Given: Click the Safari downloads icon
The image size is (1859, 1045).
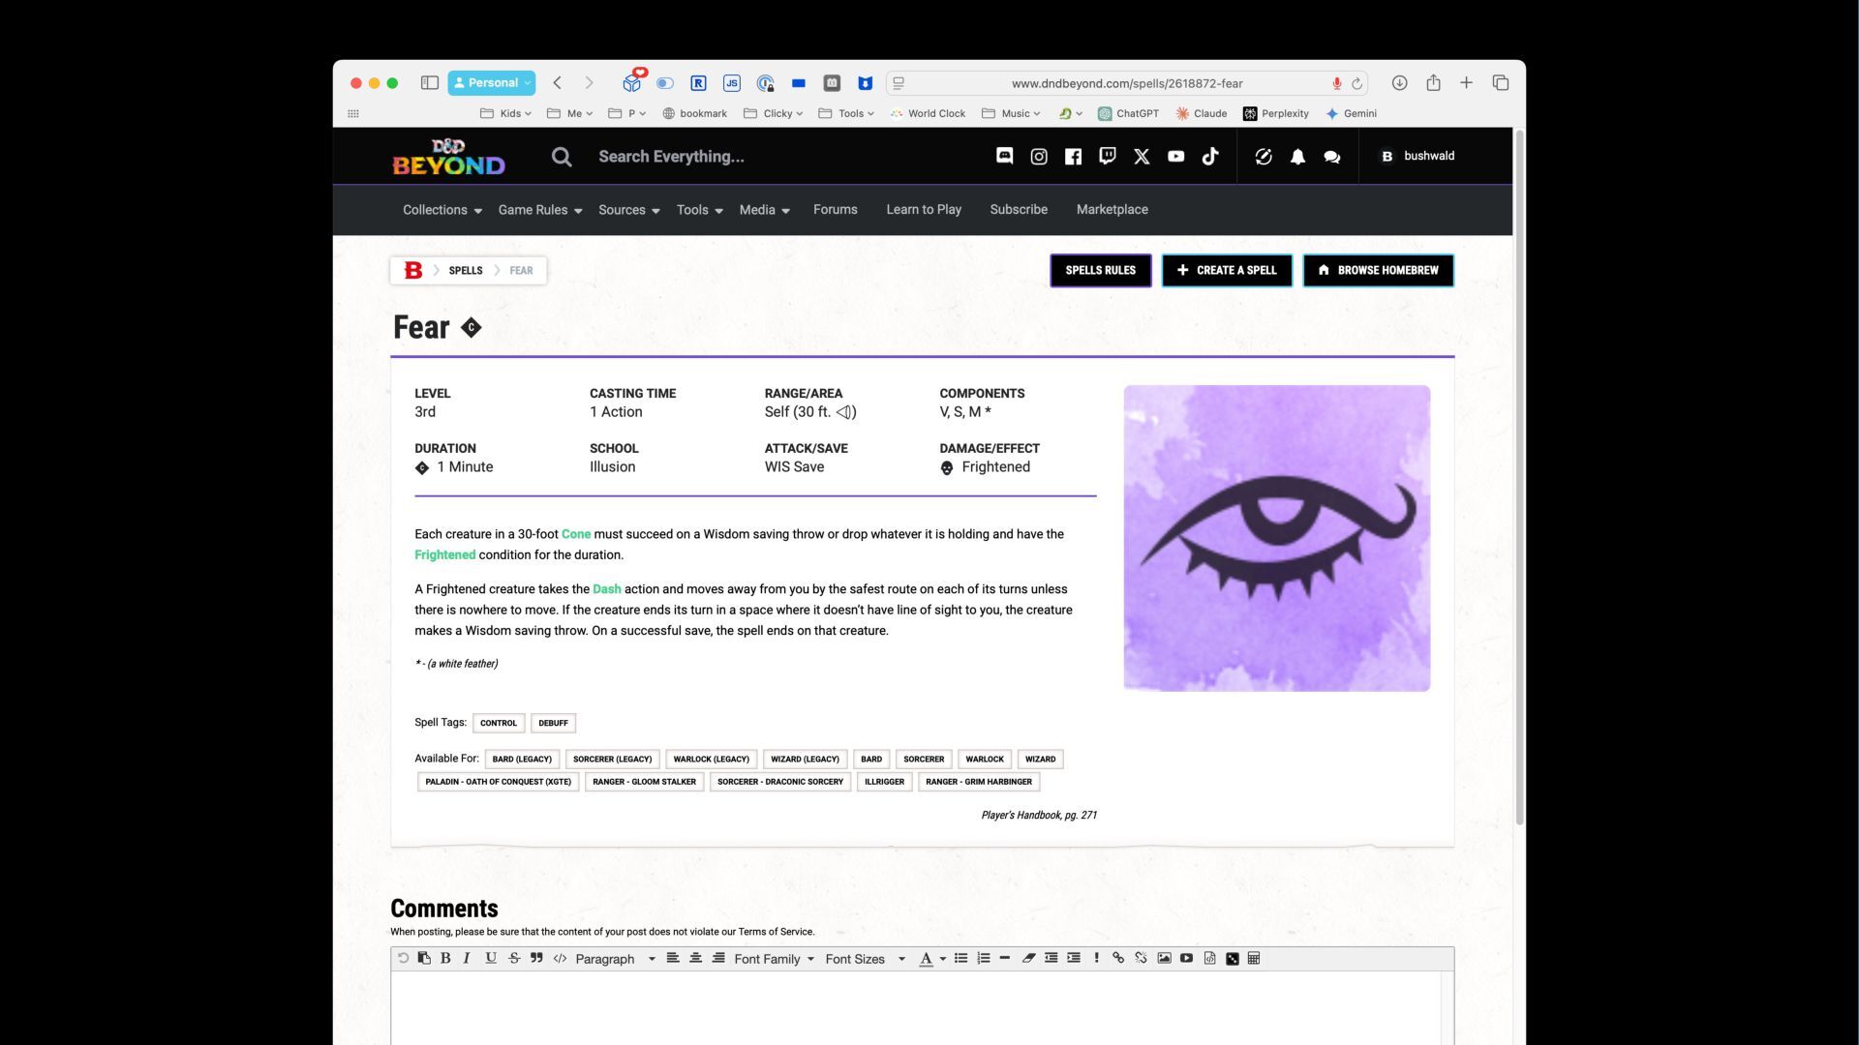Looking at the screenshot, I should click(x=1399, y=83).
